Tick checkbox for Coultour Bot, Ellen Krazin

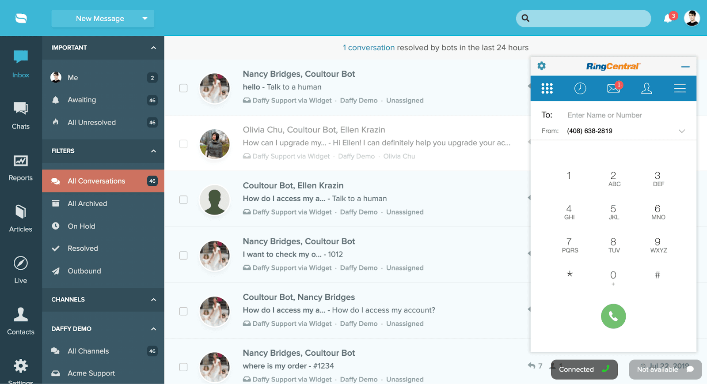point(183,200)
